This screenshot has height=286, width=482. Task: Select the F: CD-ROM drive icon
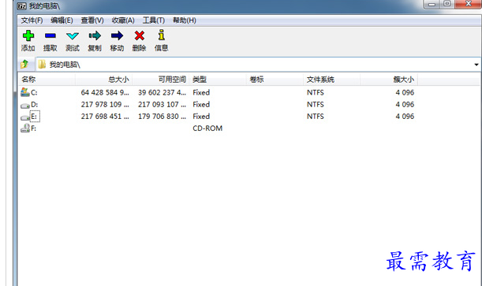25,128
